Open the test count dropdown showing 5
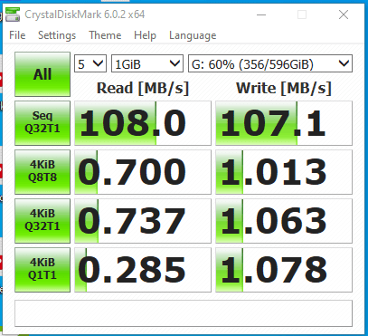The height and width of the screenshot is (336, 368). tap(90, 63)
